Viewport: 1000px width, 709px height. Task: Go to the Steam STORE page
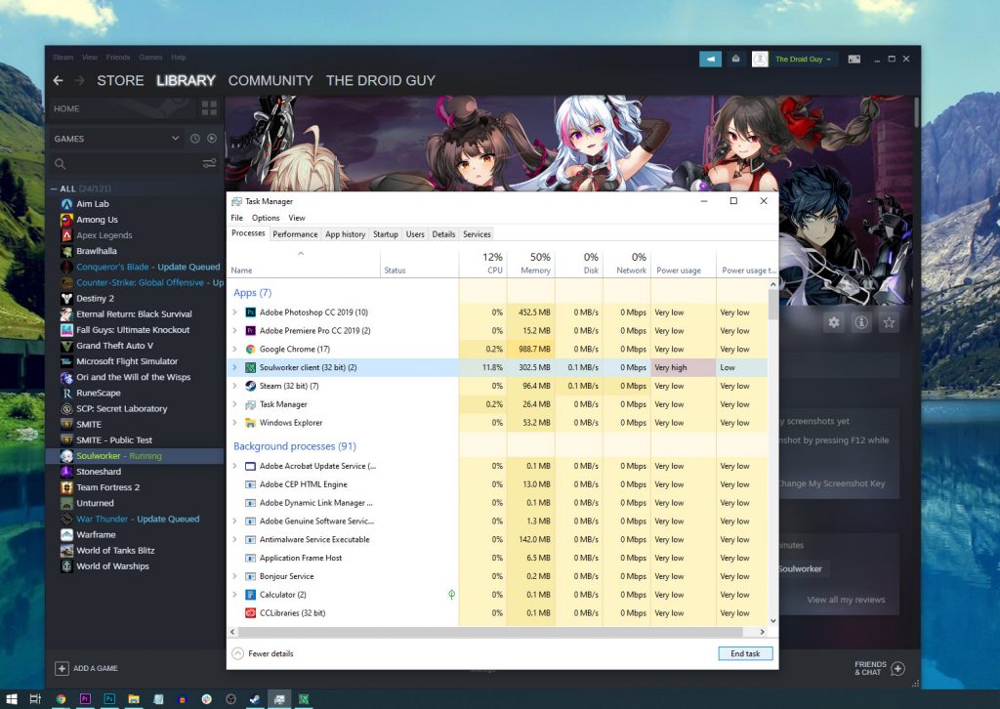pyautogui.click(x=120, y=81)
